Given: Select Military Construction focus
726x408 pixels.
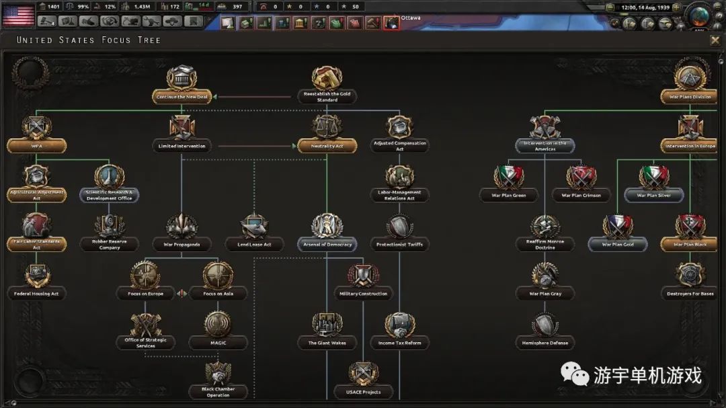Looking at the screenshot, I should [x=363, y=282].
